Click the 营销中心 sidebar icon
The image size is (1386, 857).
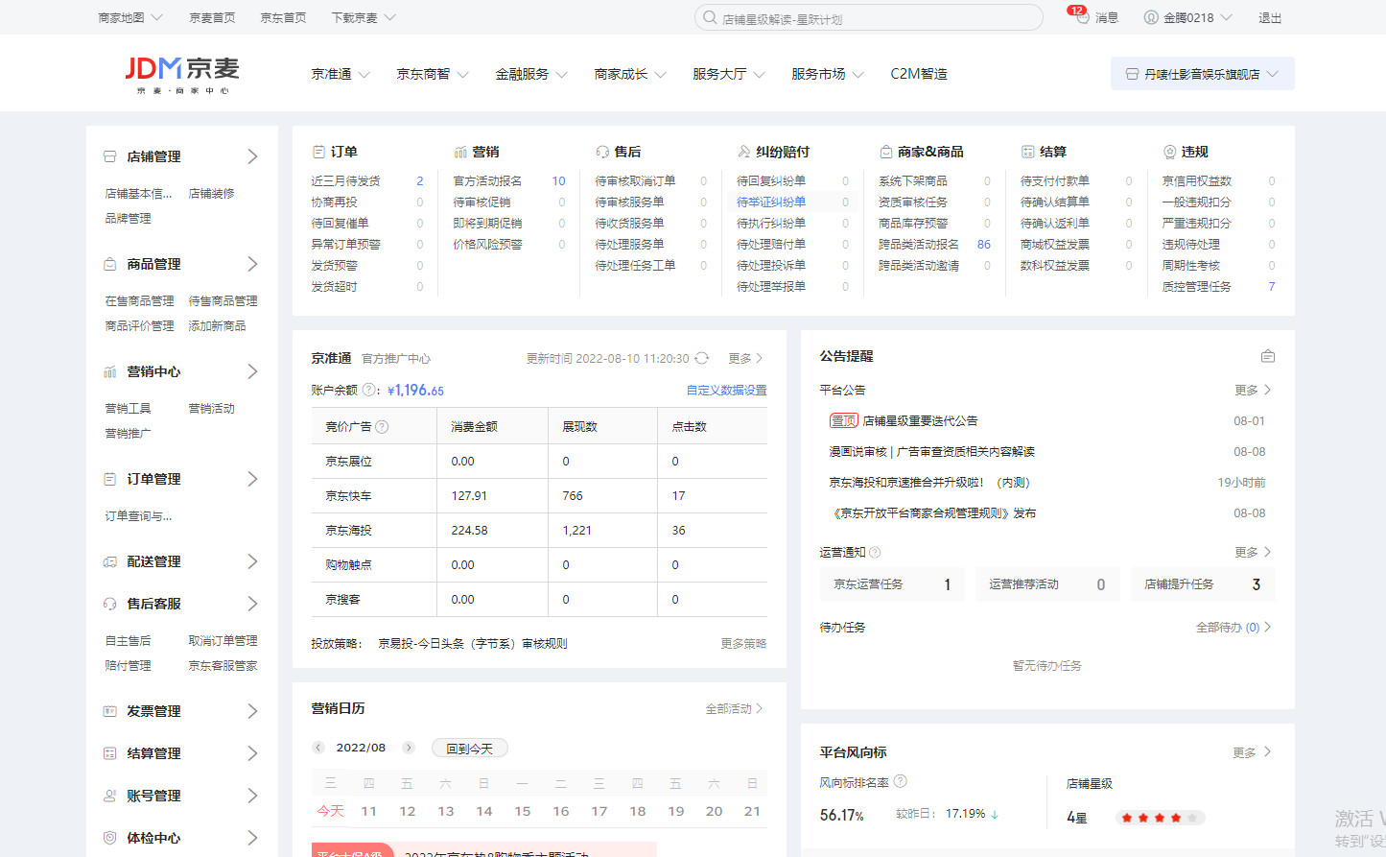[x=110, y=371]
